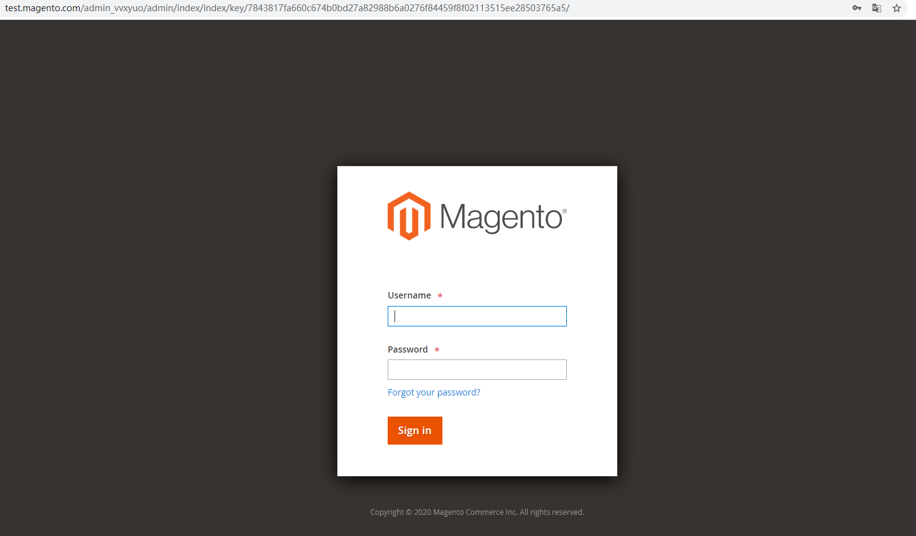This screenshot has width=916, height=536.
Task: Click the copyright 2020 Magento Commerce text
Action: click(477, 512)
